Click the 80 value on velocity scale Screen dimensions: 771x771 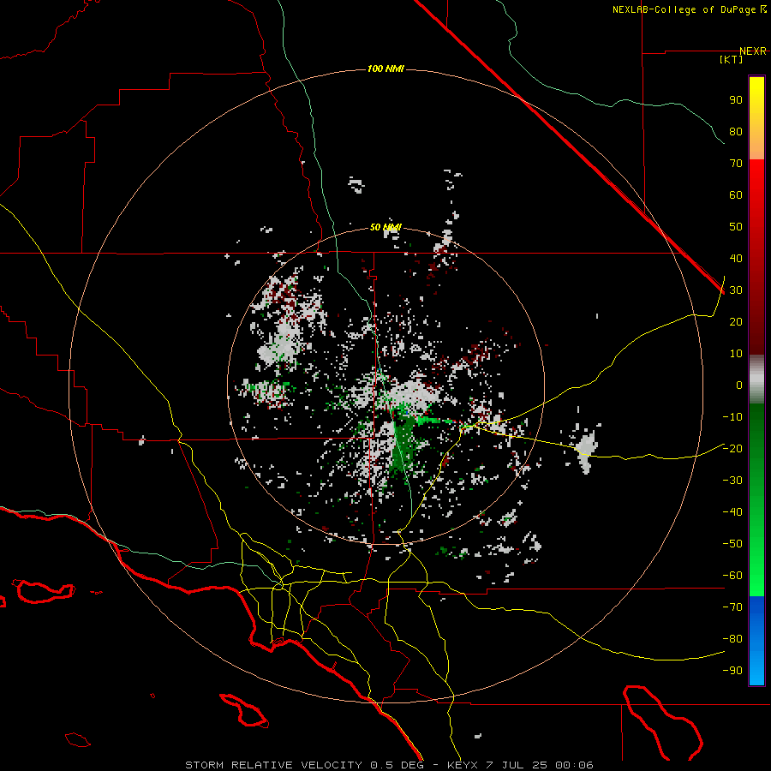click(736, 132)
